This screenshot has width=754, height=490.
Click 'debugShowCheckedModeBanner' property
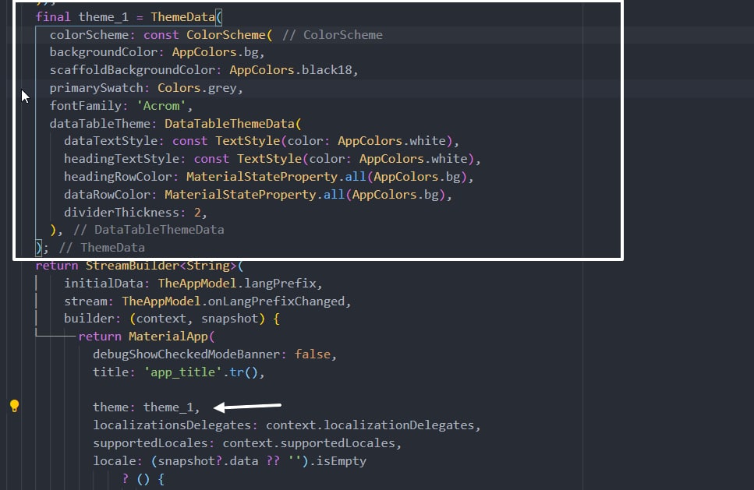pos(186,354)
